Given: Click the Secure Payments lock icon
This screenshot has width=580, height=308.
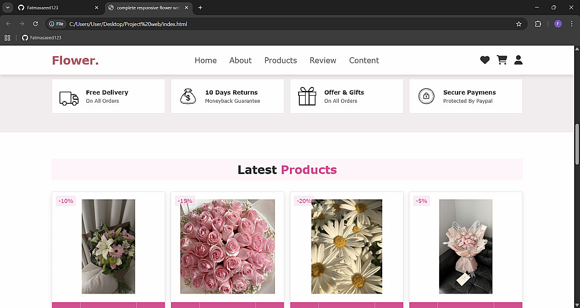Looking at the screenshot, I should pos(426,96).
